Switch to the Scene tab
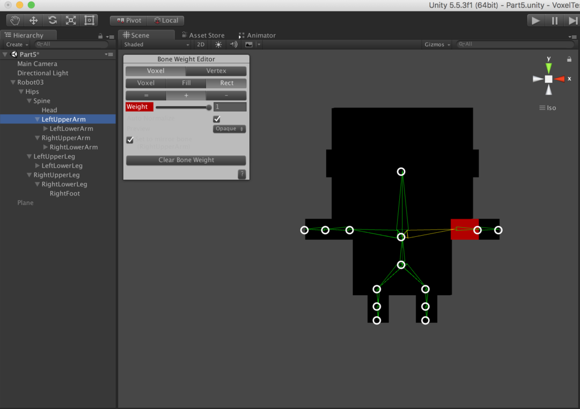The width and height of the screenshot is (580, 409). pyautogui.click(x=146, y=35)
